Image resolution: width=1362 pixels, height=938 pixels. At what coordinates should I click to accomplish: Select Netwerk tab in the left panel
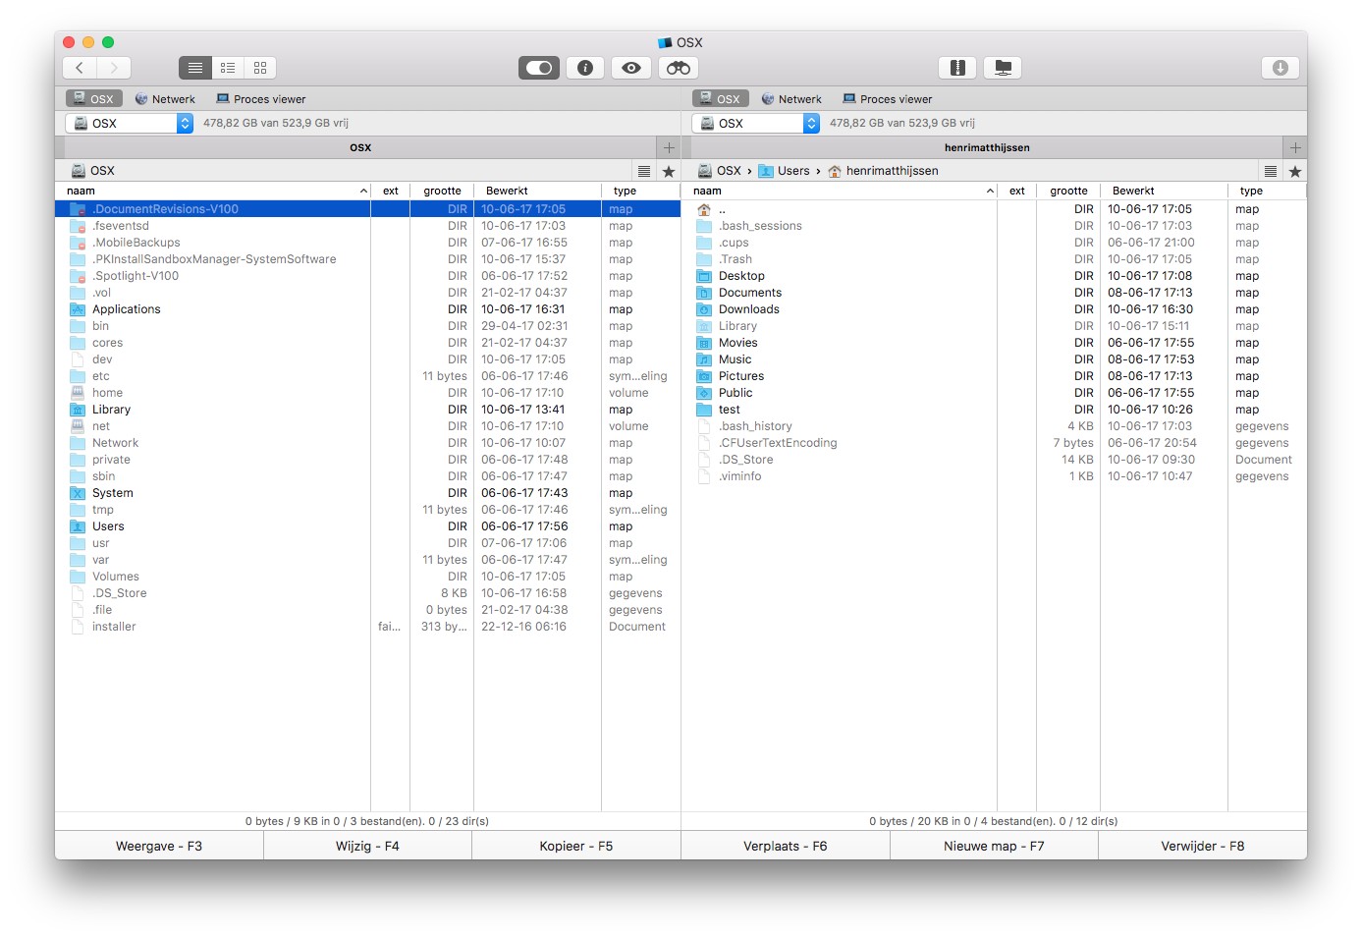click(165, 99)
